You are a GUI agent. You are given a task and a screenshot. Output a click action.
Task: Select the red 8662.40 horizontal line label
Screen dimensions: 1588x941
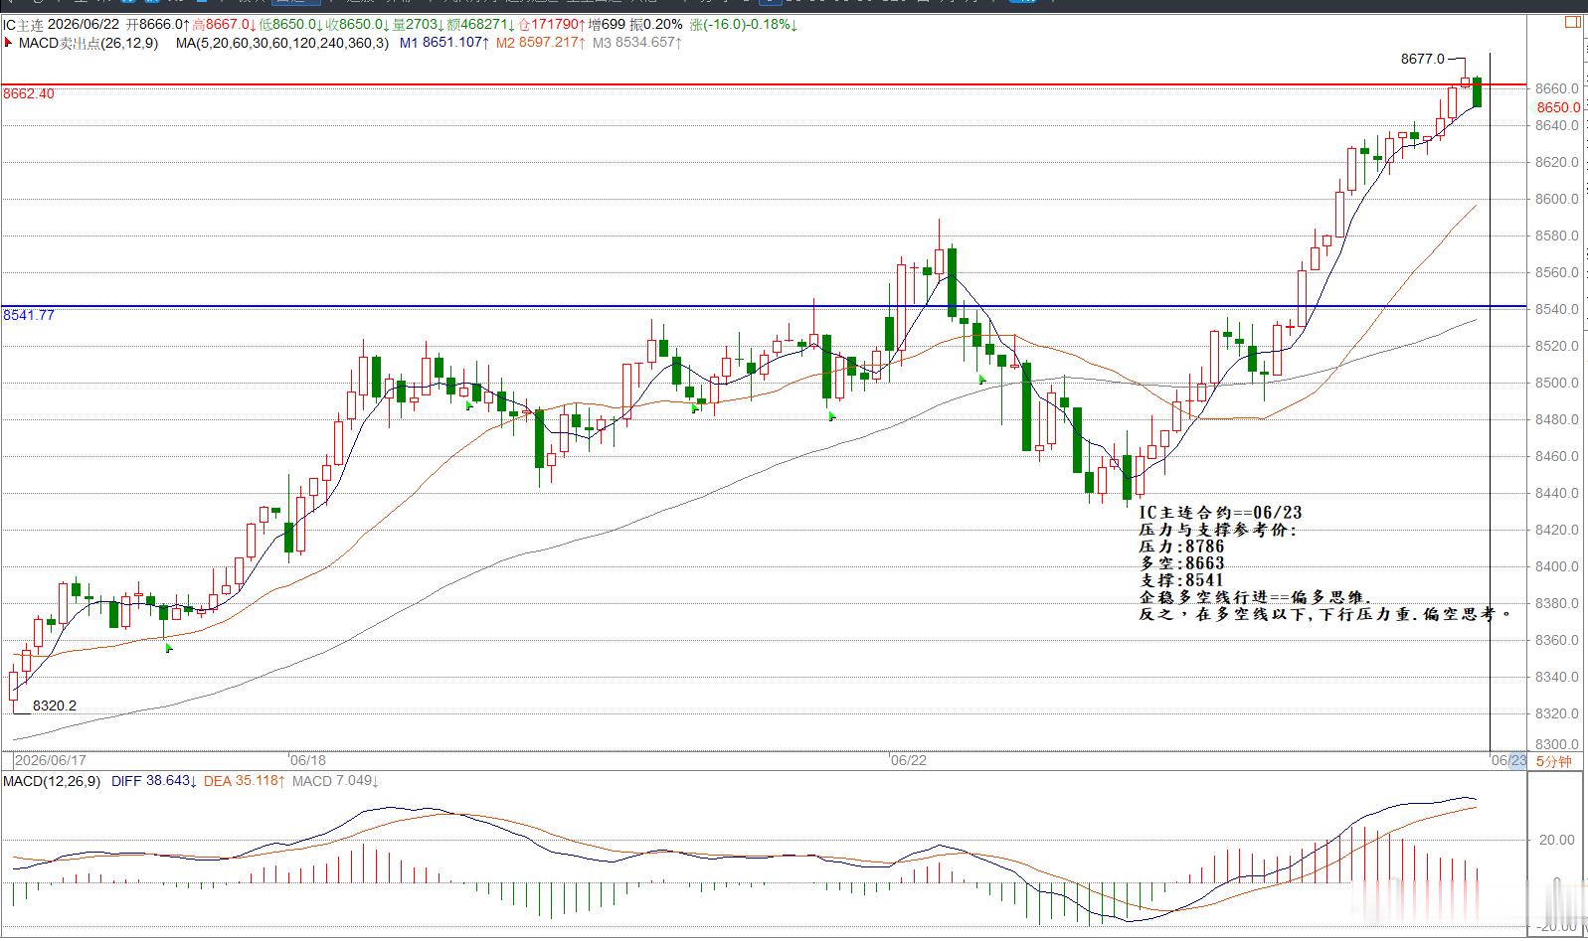pyautogui.click(x=29, y=93)
